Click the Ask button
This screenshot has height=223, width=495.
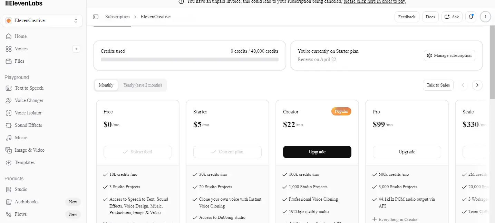[452, 17]
